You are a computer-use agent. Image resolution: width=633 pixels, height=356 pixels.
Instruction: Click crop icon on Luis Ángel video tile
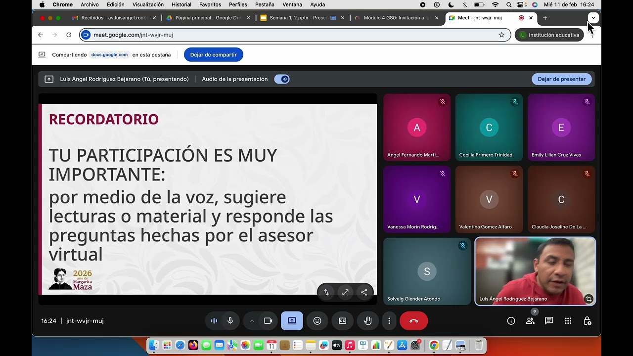[x=588, y=299]
